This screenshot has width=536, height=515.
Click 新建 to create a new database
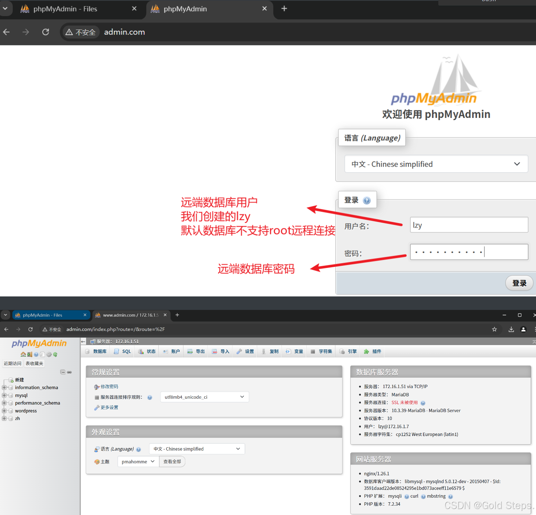[19, 380]
